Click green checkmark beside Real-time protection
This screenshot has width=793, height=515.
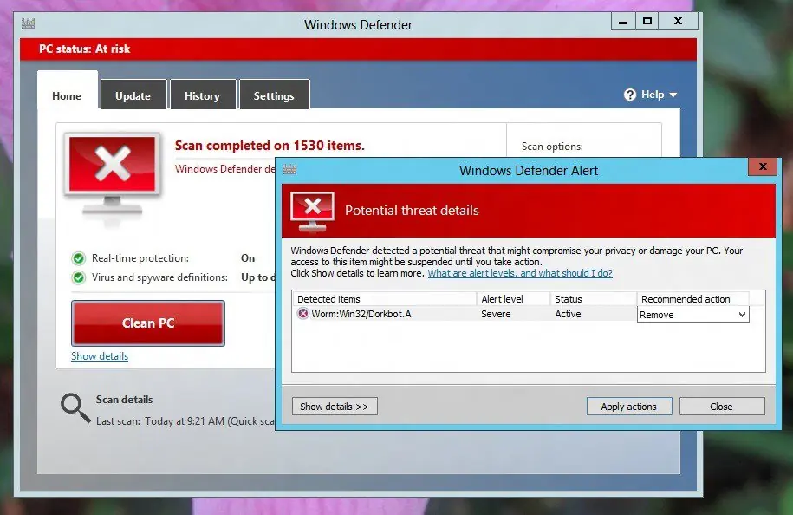click(80, 258)
